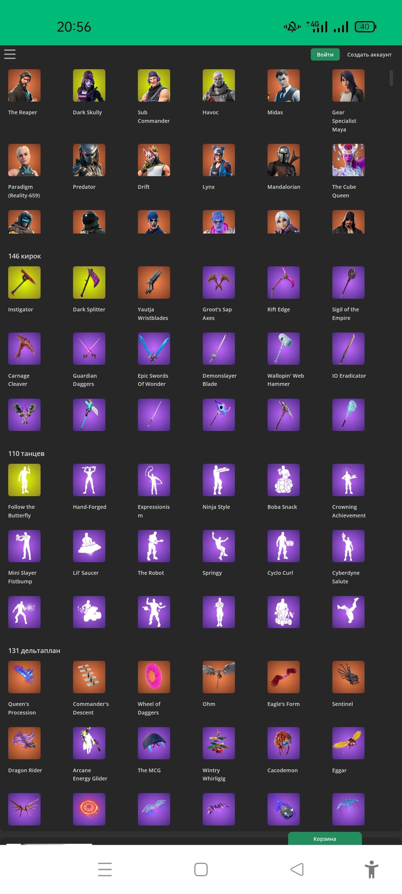The height and width of the screenshot is (894, 402).
Task: Select the Ohm glider icon
Action: tap(219, 677)
